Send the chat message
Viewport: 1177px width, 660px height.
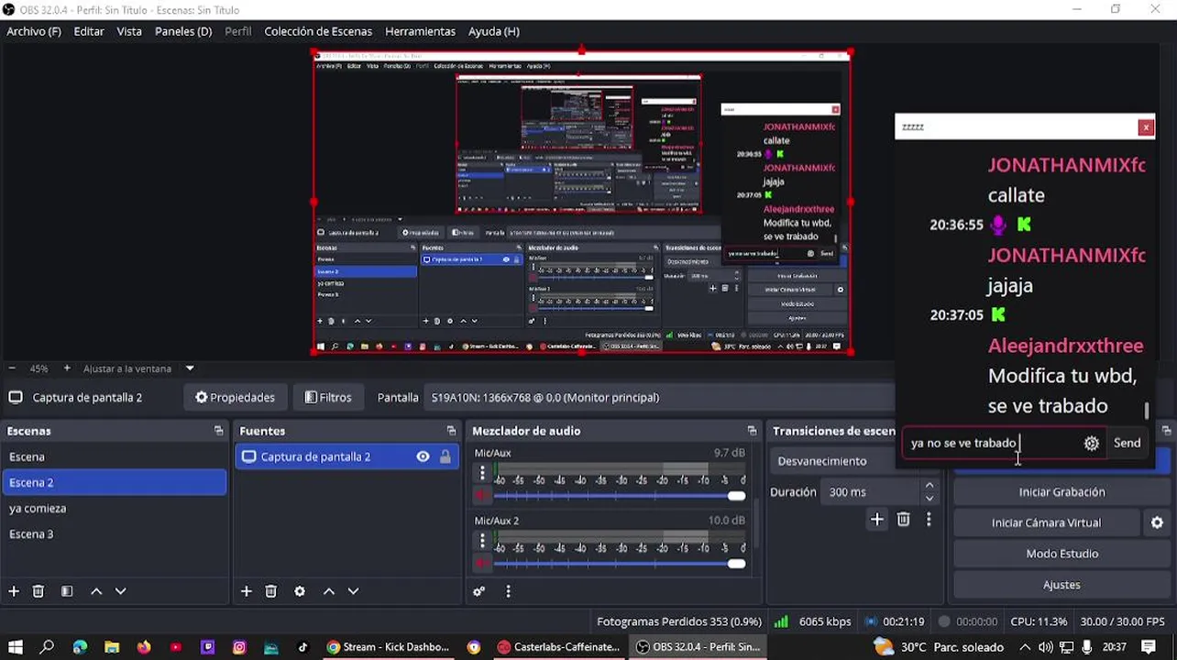coord(1127,443)
